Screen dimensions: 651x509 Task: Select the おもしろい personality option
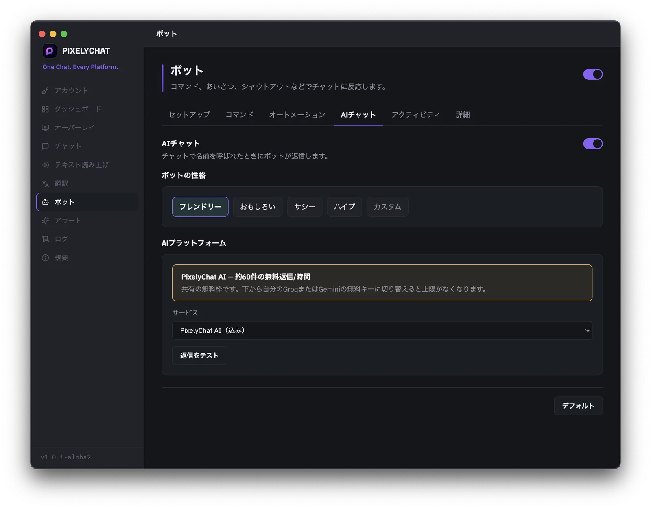coord(258,207)
